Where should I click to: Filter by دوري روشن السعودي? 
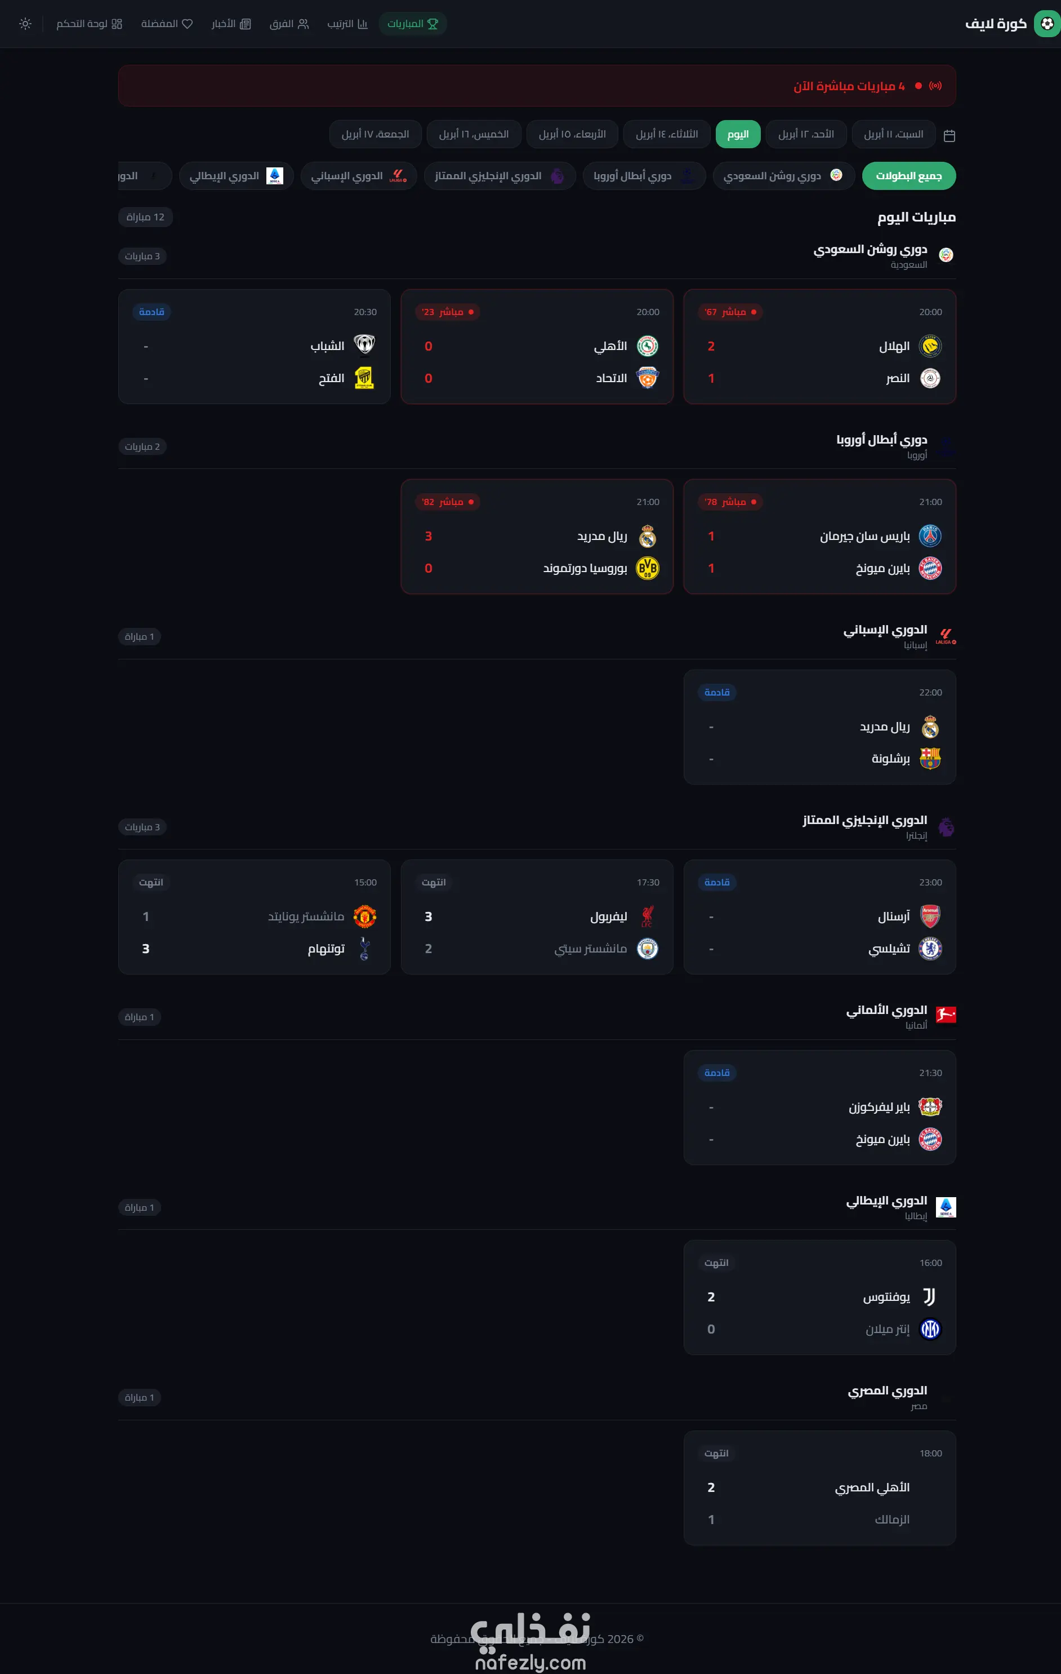click(783, 176)
